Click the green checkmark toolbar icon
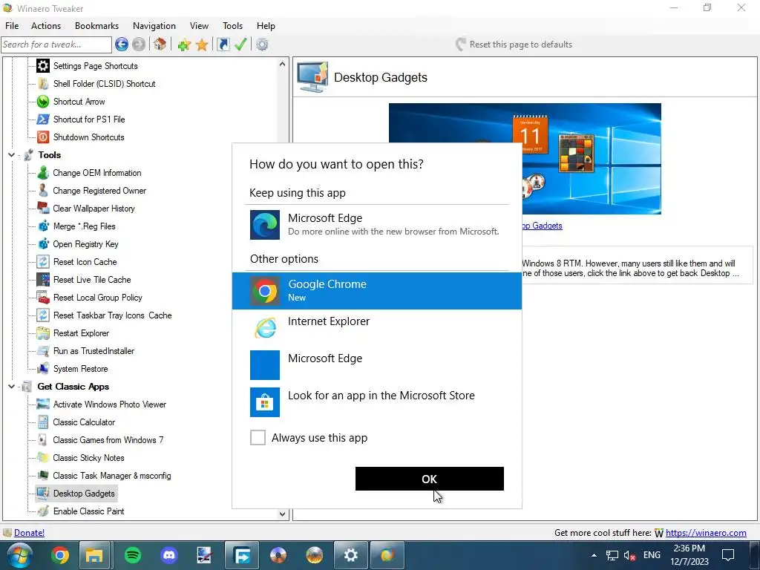The image size is (760, 570). [x=240, y=45]
